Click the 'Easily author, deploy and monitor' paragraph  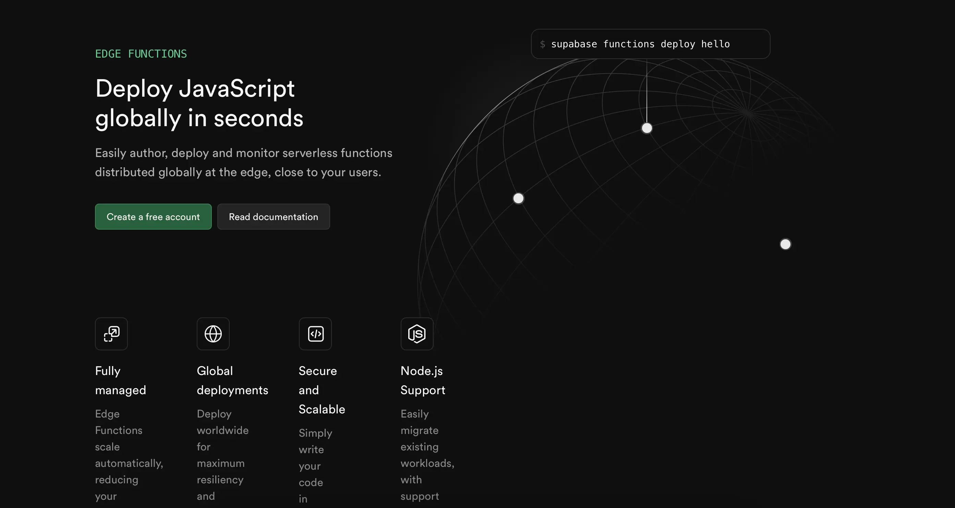(243, 162)
